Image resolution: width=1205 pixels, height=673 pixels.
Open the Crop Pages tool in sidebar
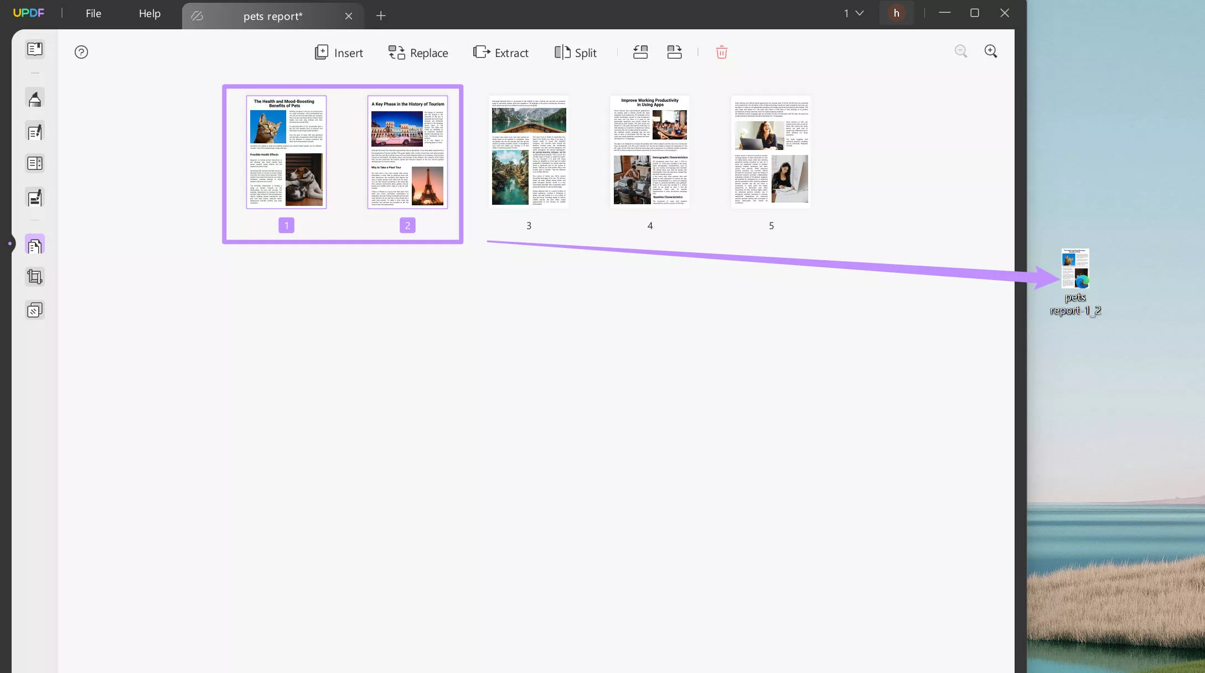point(35,277)
